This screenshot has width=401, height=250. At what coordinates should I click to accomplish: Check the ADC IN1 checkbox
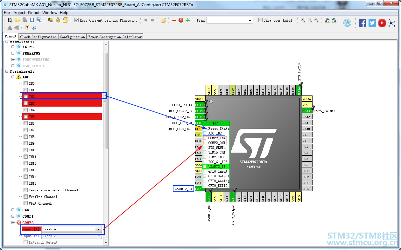pyautogui.click(x=25, y=90)
